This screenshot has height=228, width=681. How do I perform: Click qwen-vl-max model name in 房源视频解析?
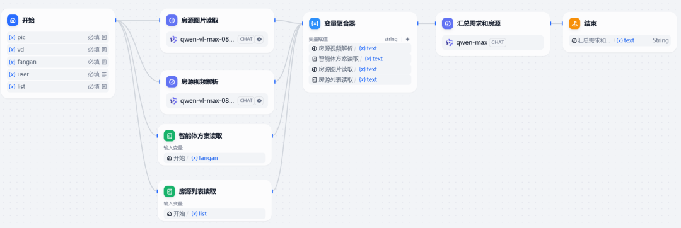coord(207,101)
